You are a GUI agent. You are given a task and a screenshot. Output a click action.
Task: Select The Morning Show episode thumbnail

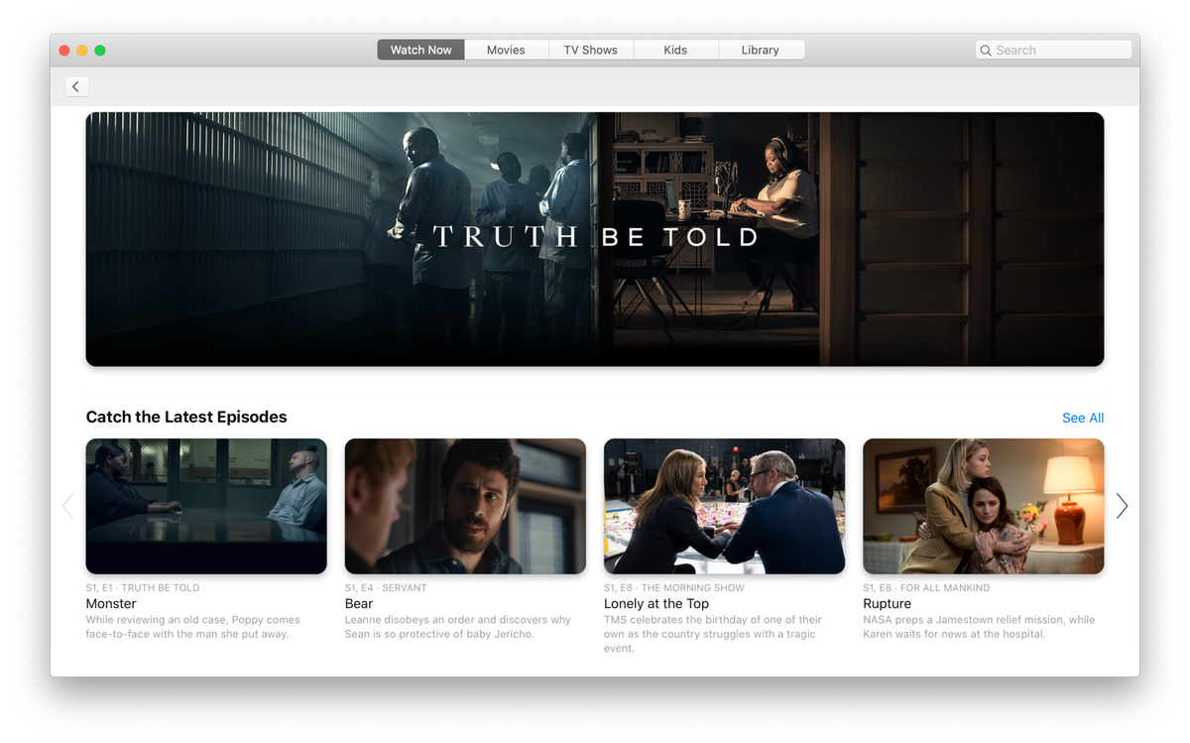point(724,506)
